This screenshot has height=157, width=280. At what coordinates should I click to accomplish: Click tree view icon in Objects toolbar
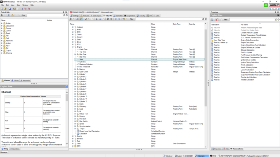[71, 19]
